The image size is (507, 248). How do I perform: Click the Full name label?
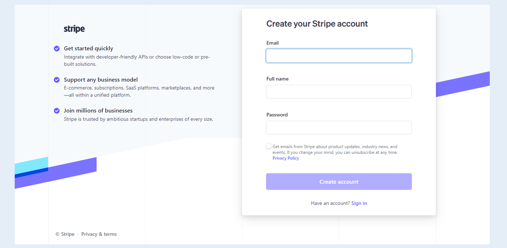(278, 79)
